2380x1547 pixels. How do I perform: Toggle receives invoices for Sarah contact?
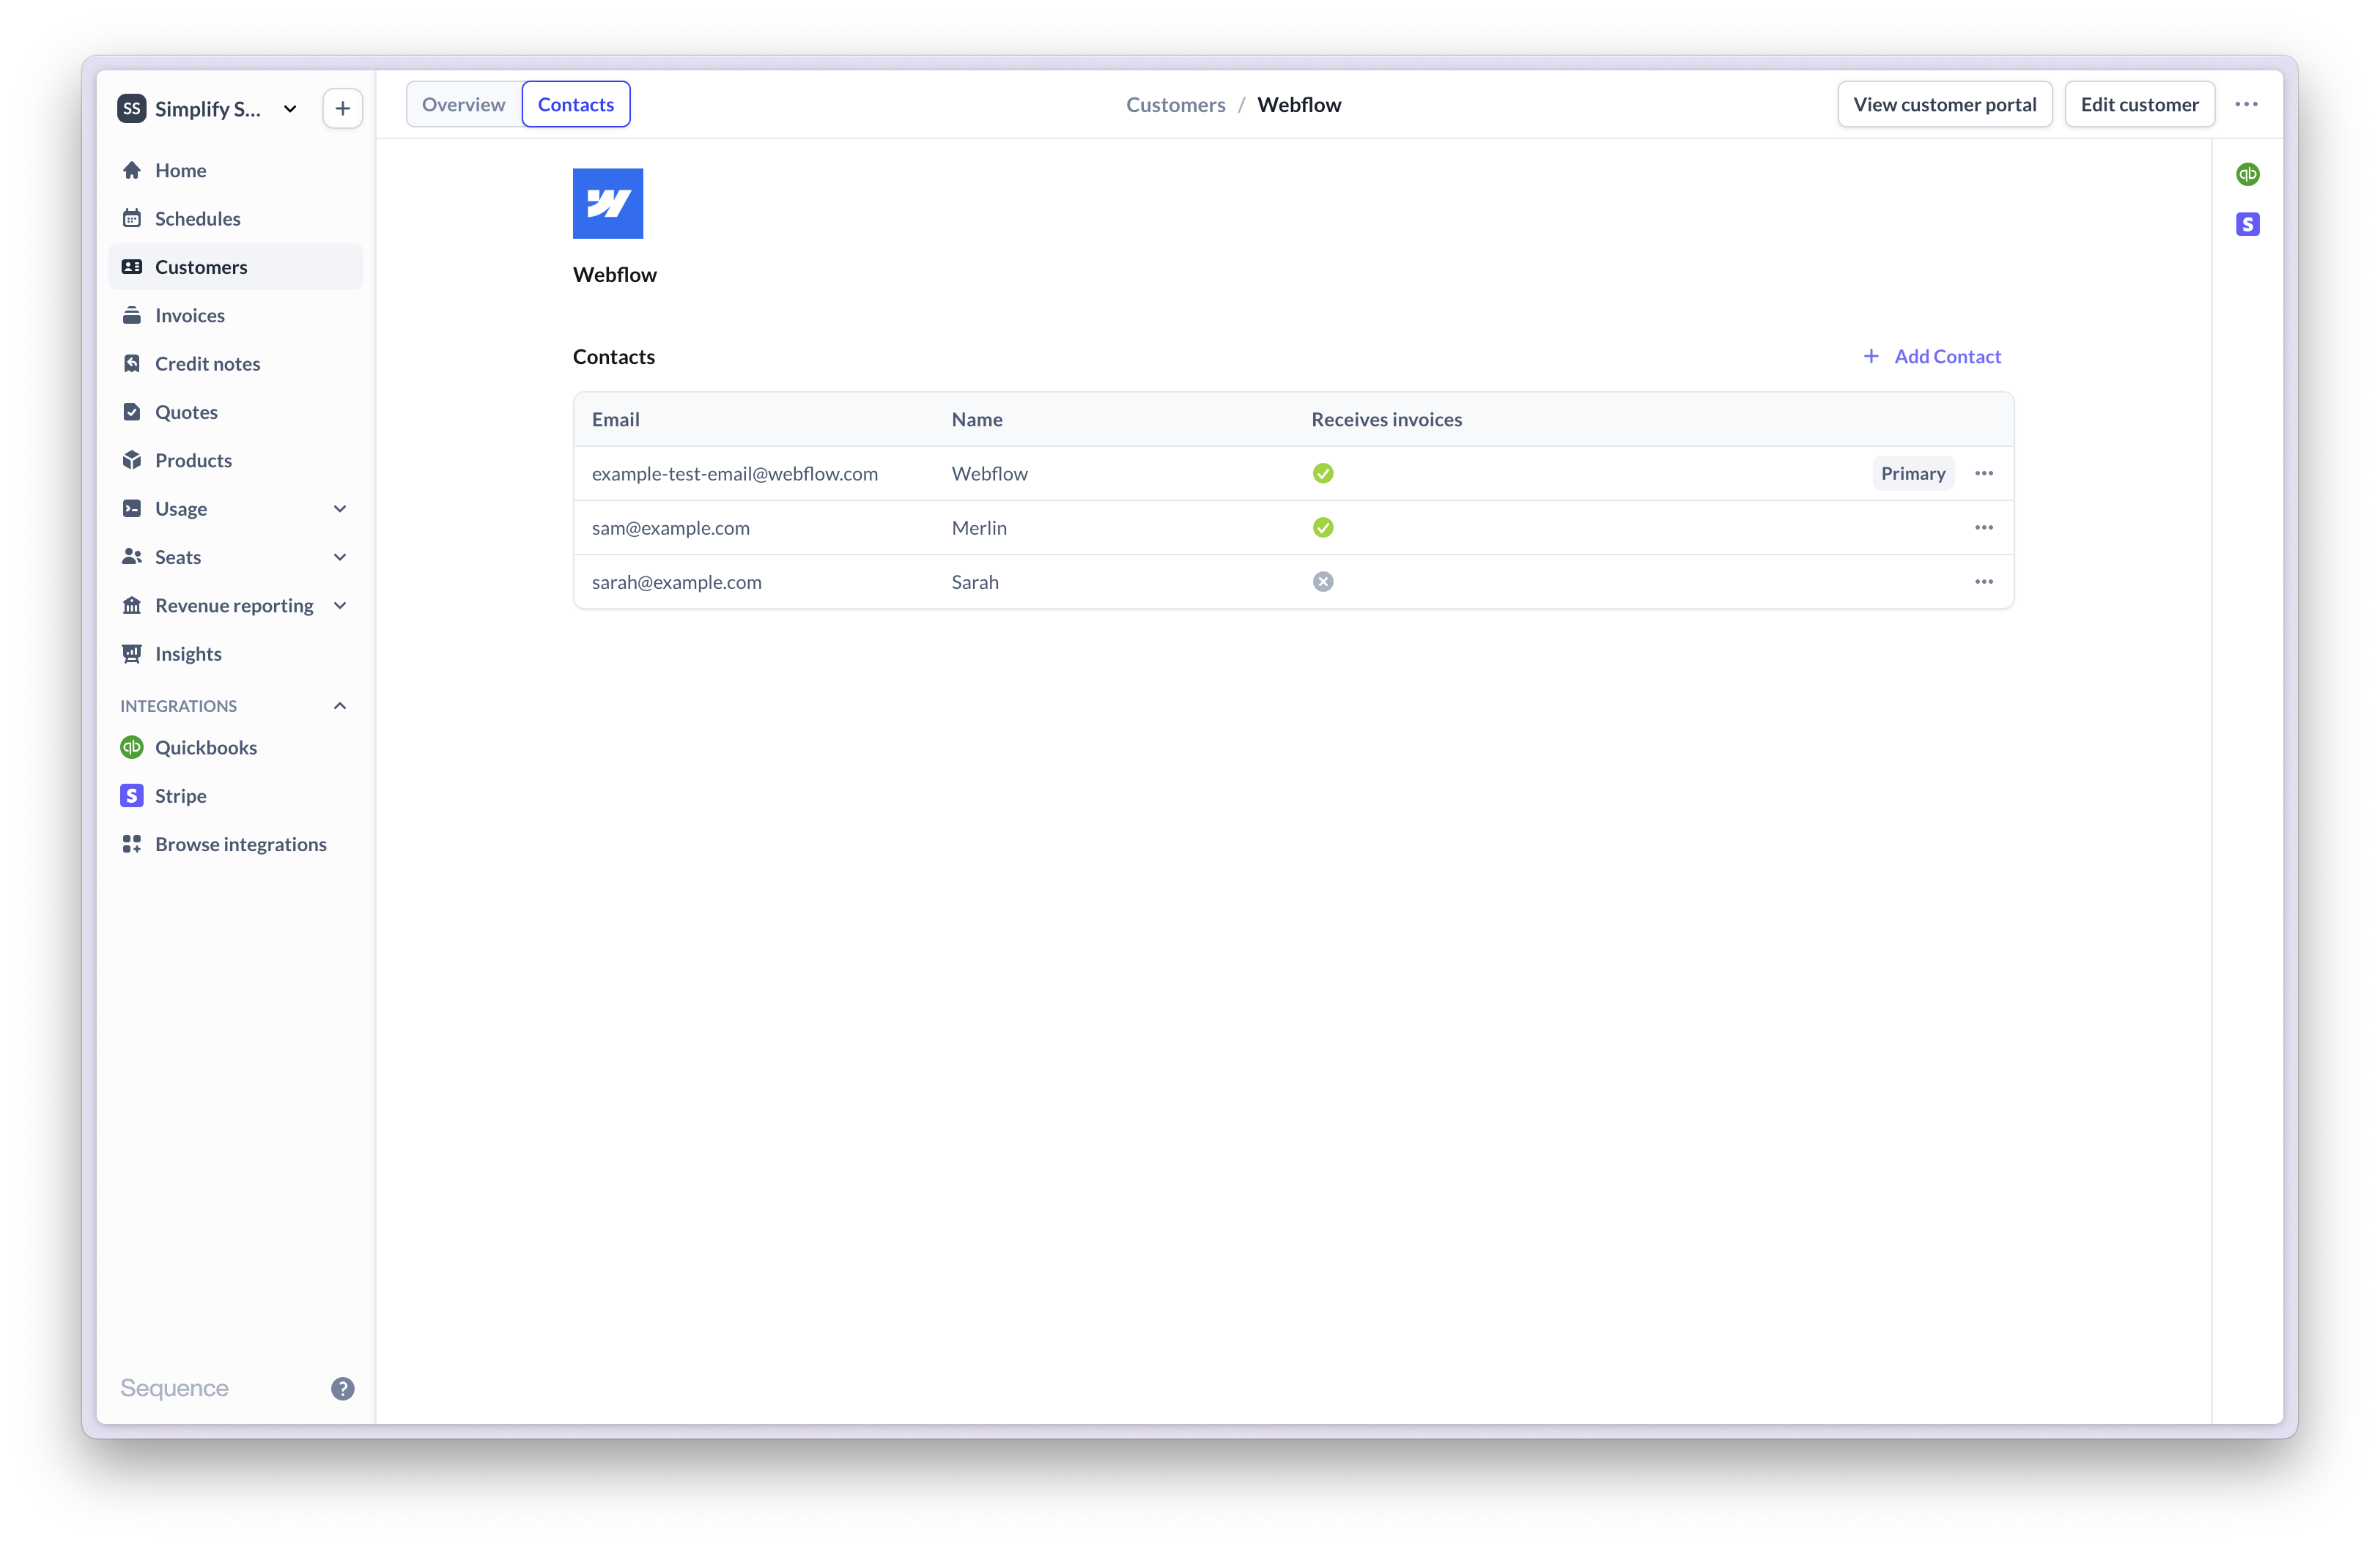point(1323,582)
